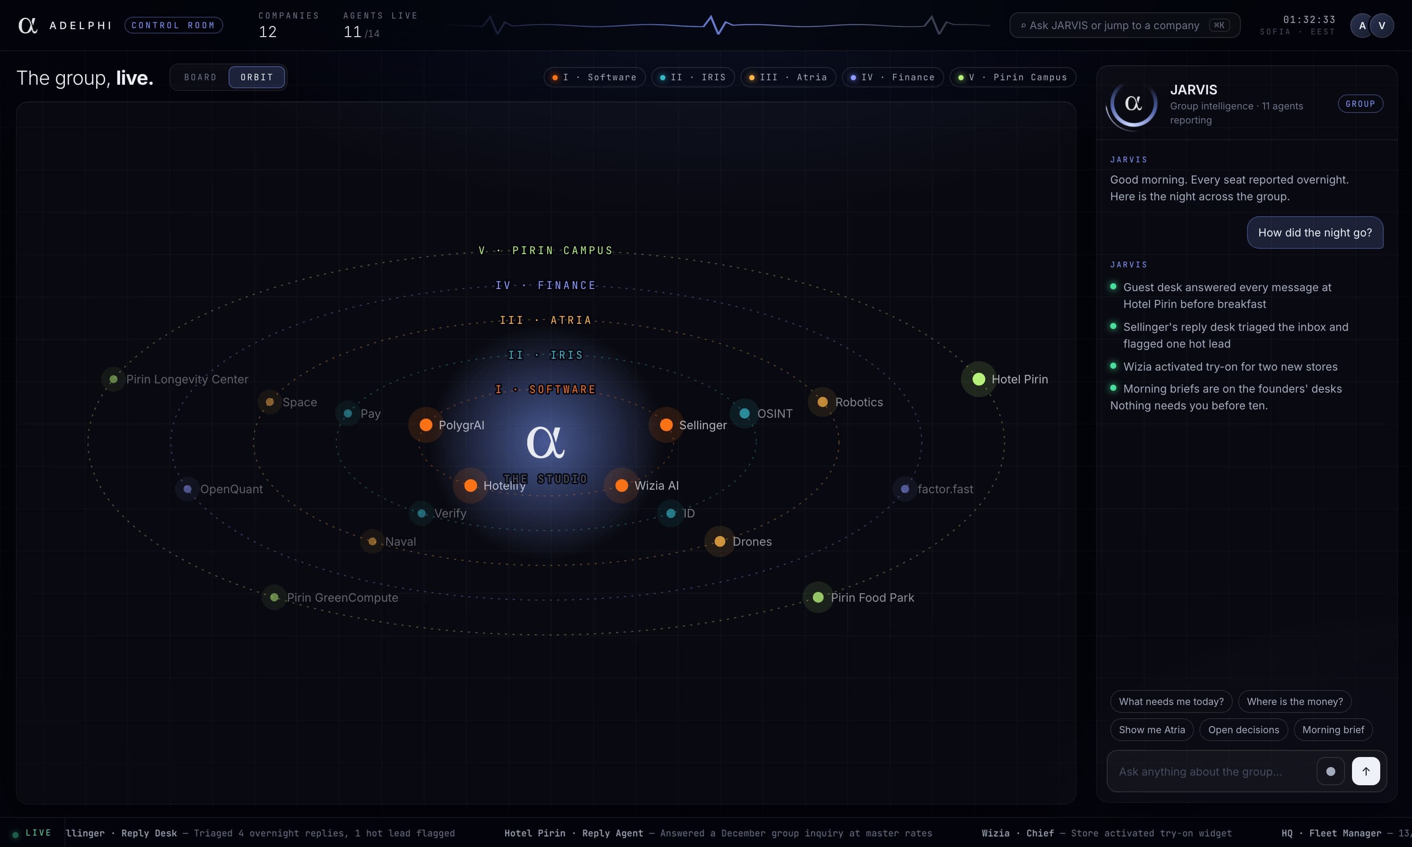Select the Verify node

point(421,513)
